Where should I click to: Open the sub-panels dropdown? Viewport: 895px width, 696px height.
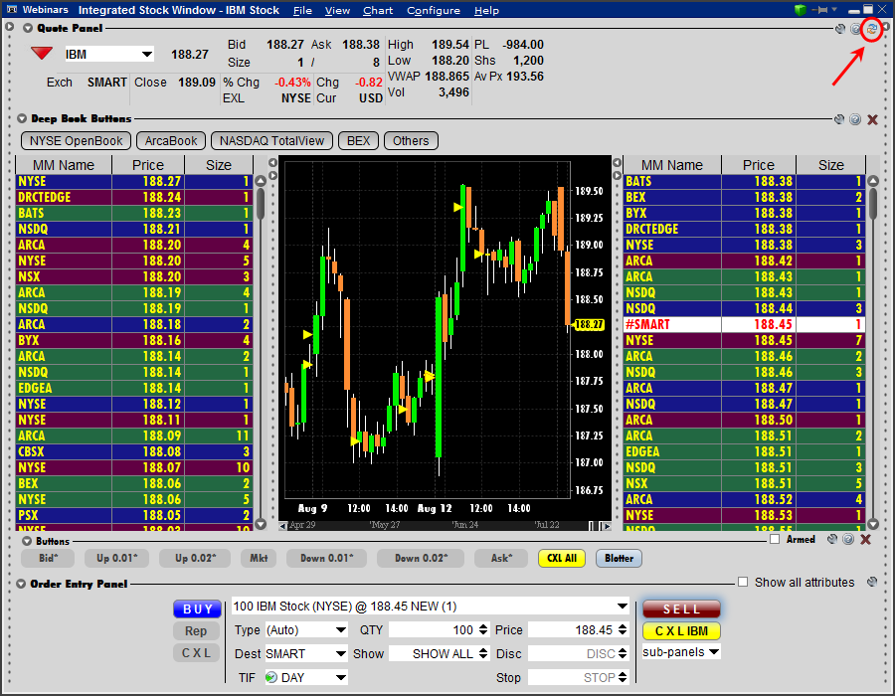(x=714, y=651)
